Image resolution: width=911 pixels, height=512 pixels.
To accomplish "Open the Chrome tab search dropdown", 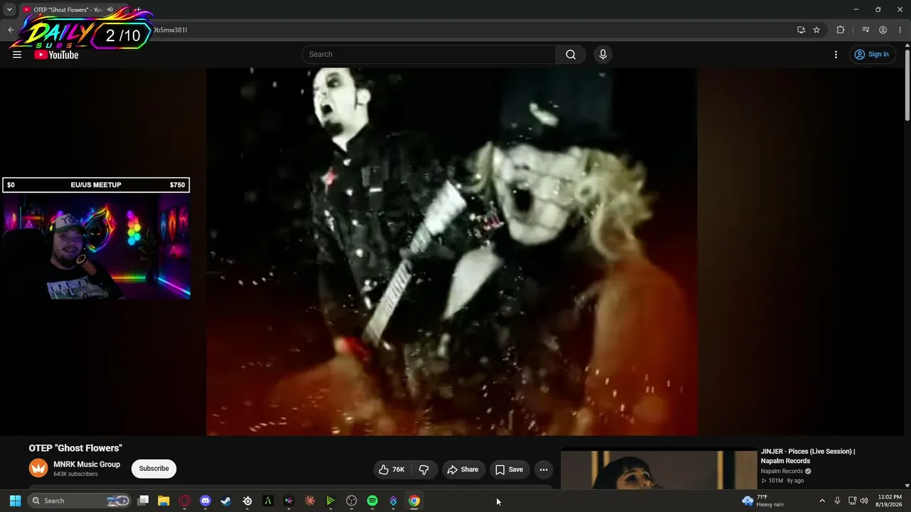I will click(9, 9).
